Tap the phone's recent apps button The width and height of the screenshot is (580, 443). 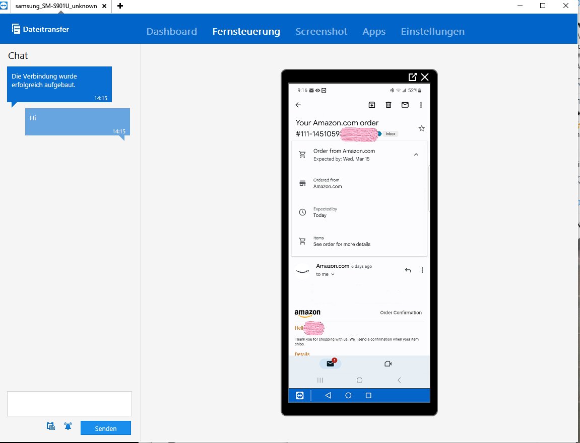(x=320, y=380)
